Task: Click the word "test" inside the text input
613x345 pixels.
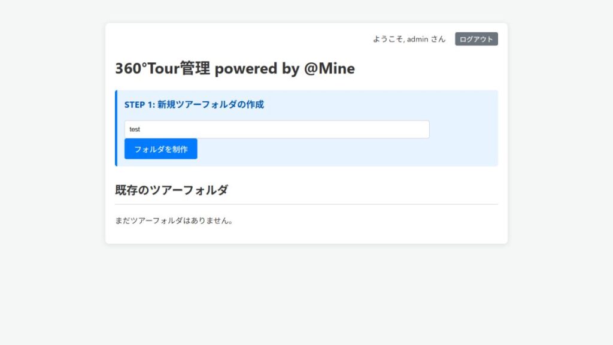Action: [x=135, y=129]
